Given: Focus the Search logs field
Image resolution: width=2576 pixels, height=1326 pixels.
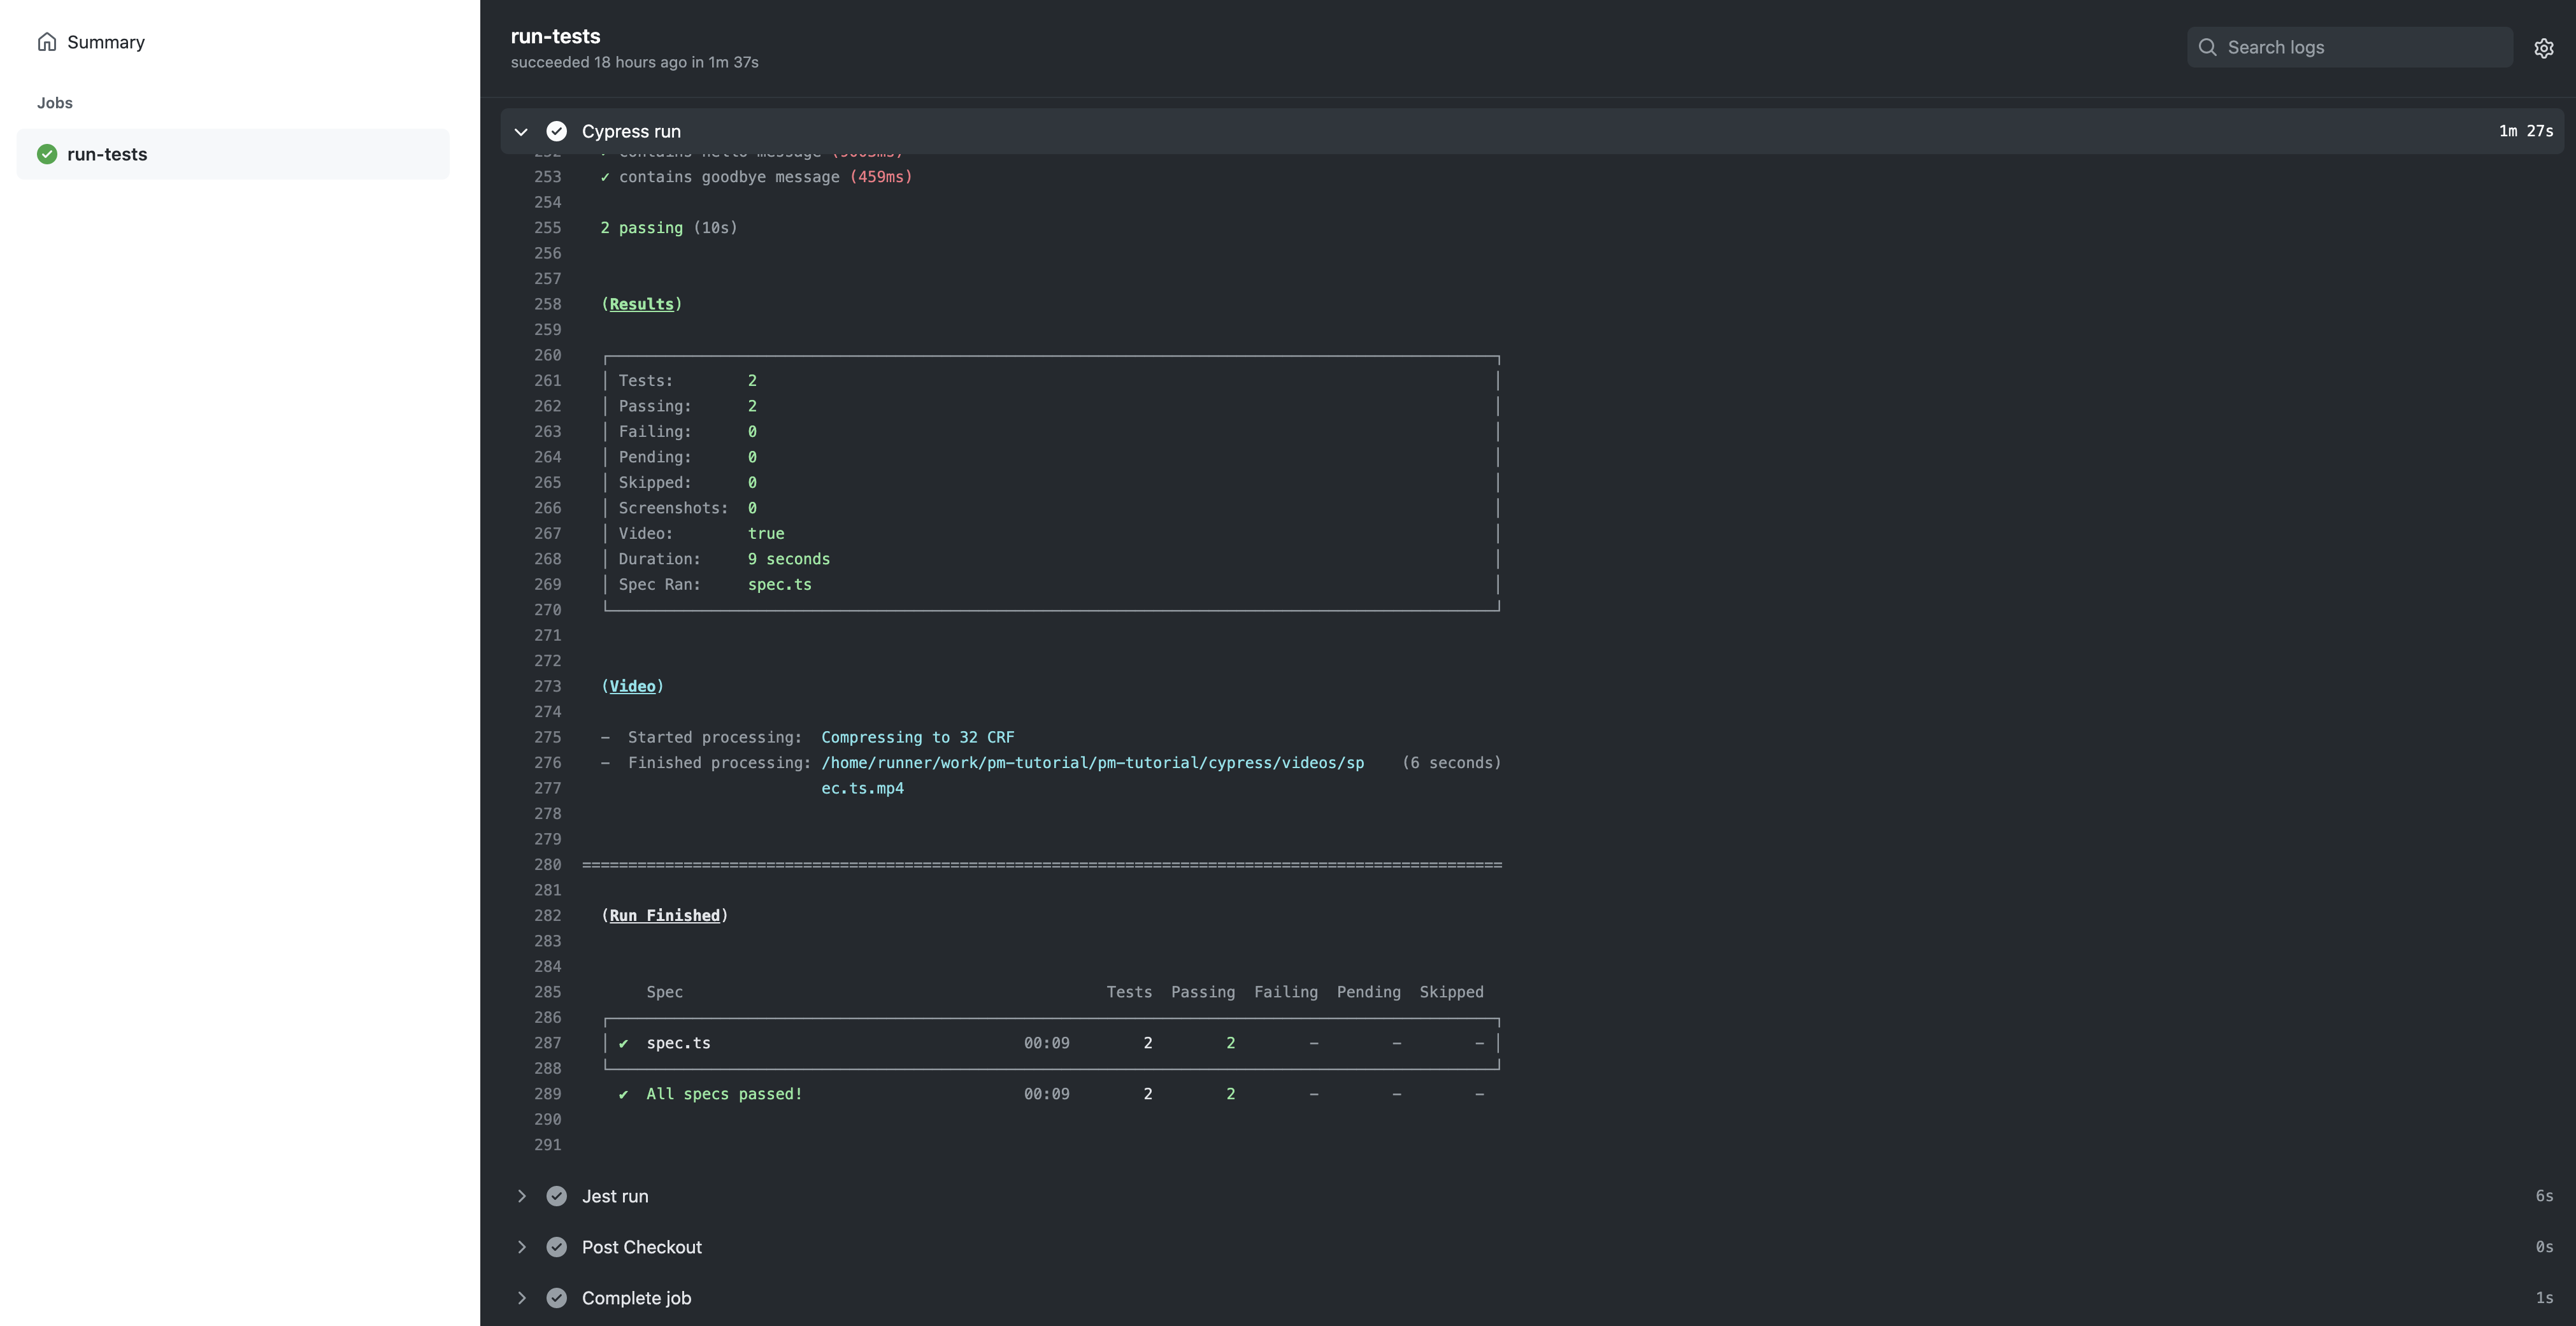Looking at the screenshot, I should (x=2350, y=47).
